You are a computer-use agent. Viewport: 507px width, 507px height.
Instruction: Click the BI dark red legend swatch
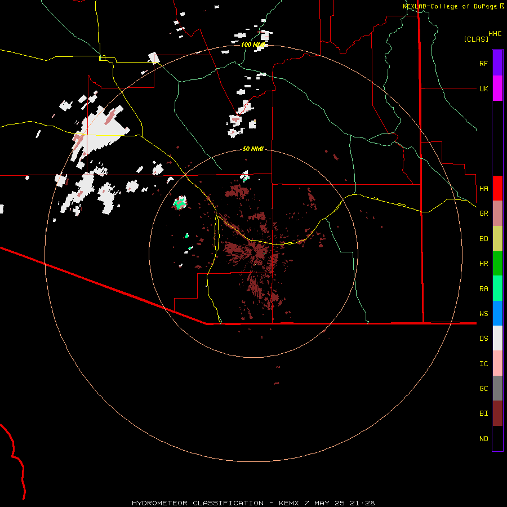point(497,413)
